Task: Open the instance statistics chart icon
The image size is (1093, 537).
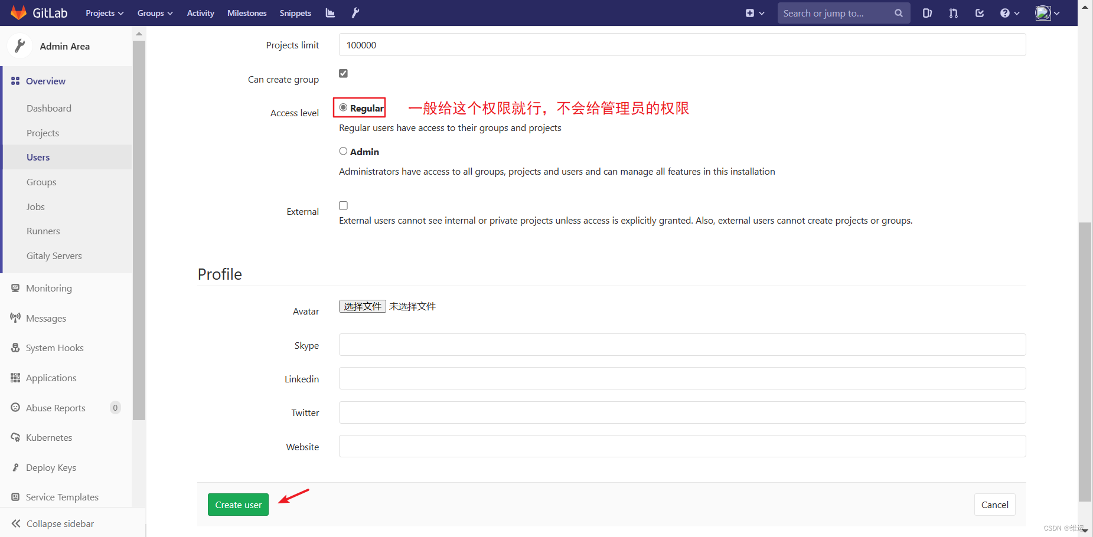Action: (x=330, y=13)
